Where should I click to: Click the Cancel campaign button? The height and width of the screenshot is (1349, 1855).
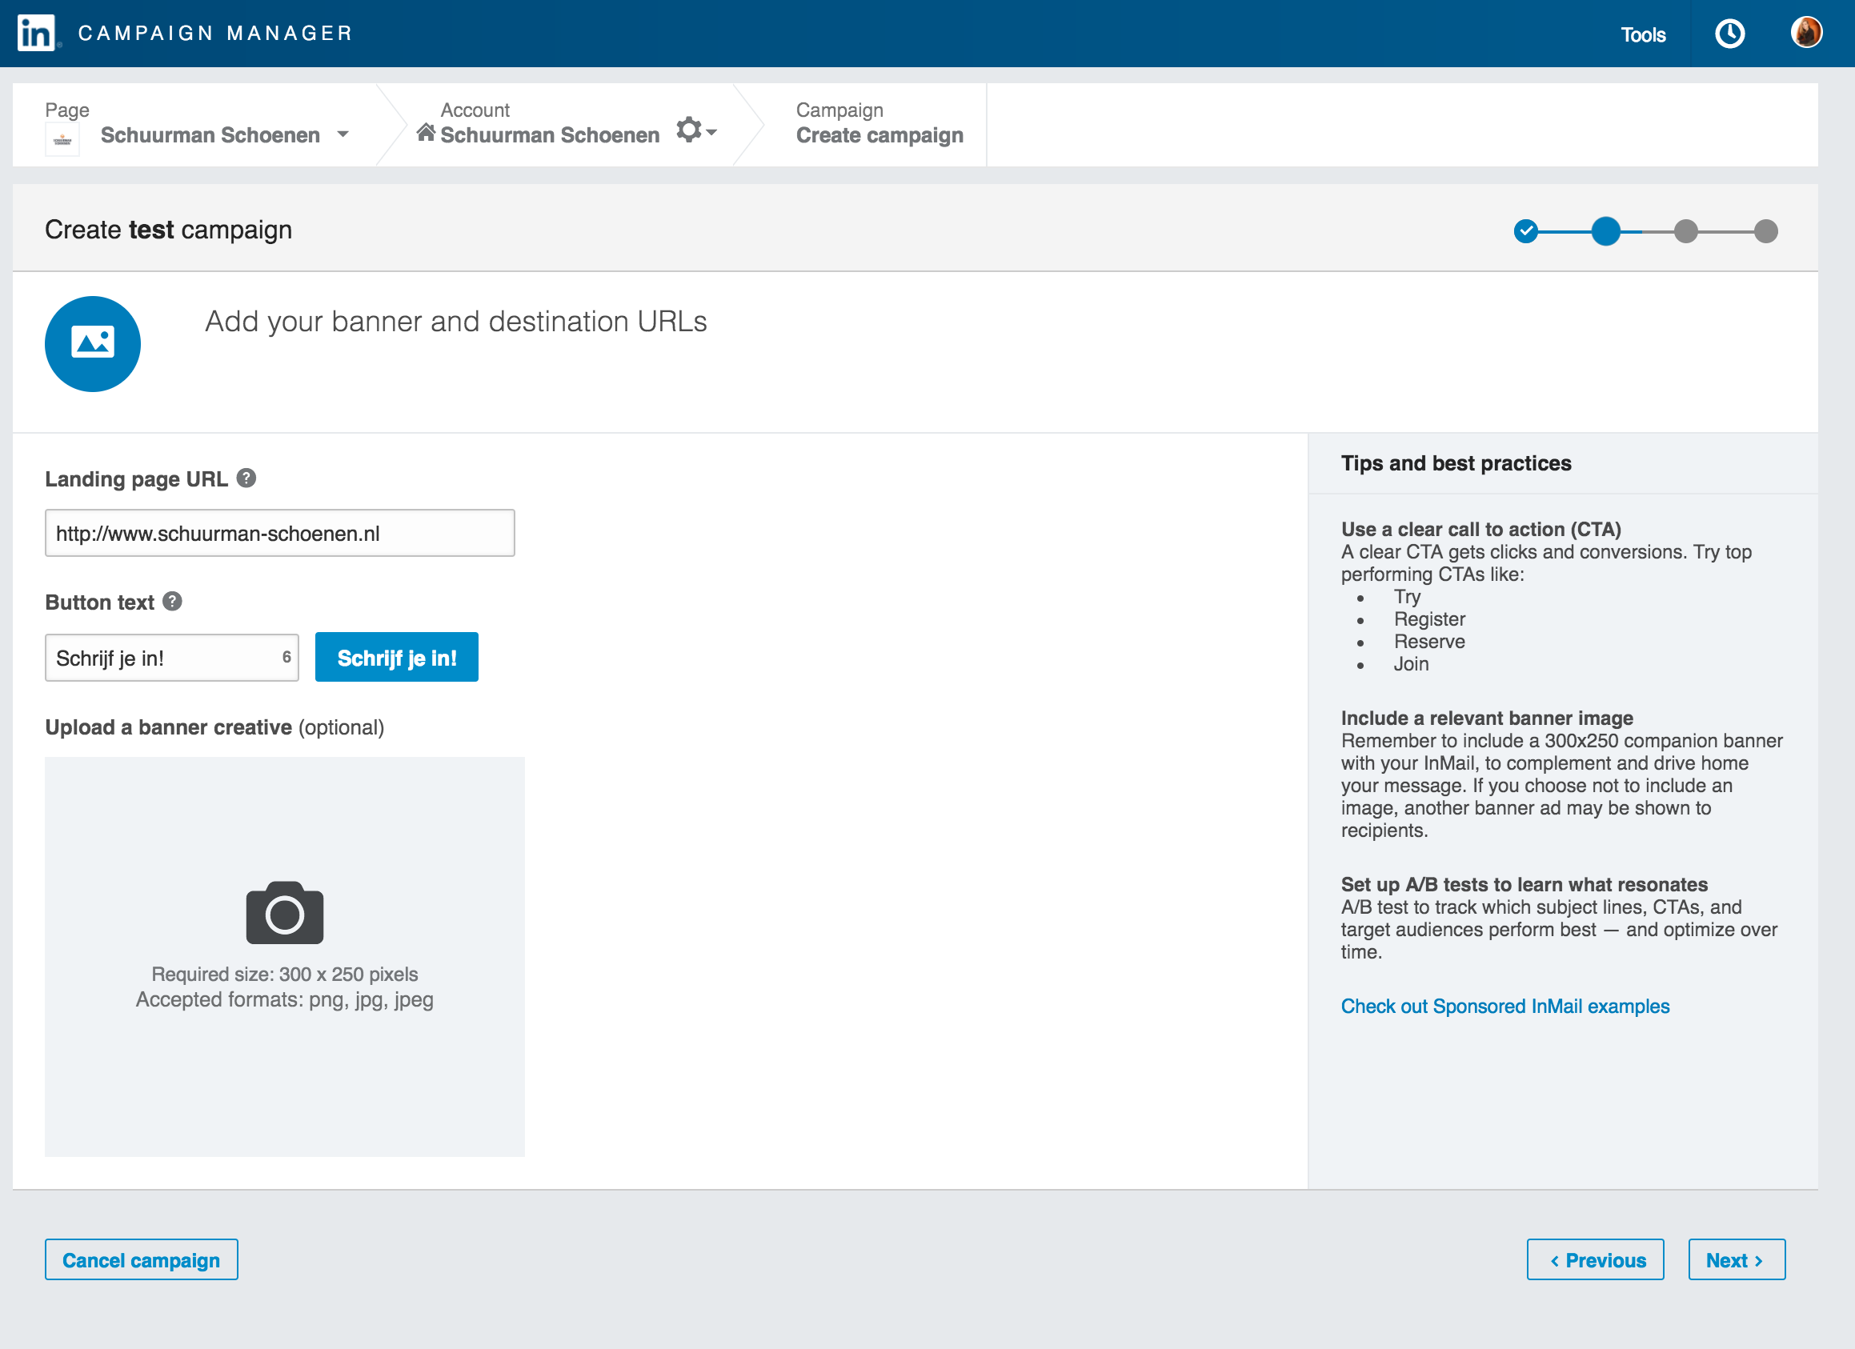click(142, 1260)
